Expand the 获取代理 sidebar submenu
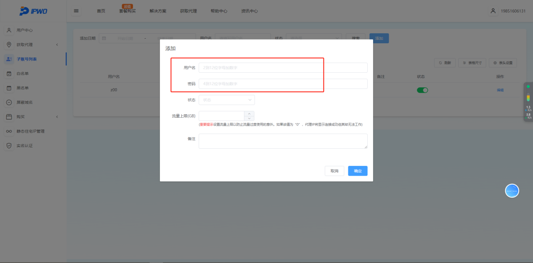Screen dimensions: 533x263 57,45
